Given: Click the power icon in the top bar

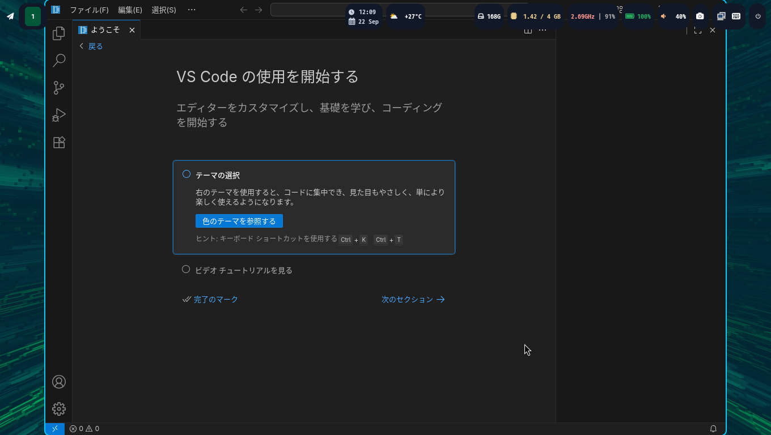Looking at the screenshot, I should [758, 16].
